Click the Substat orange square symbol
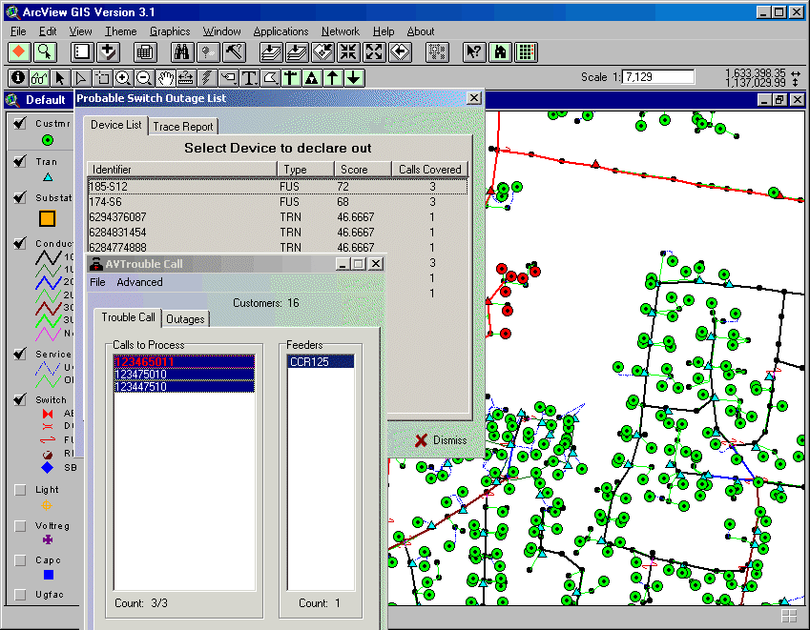Image resolution: width=810 pixels, height=630 pixels. click(x=48, y=218)
